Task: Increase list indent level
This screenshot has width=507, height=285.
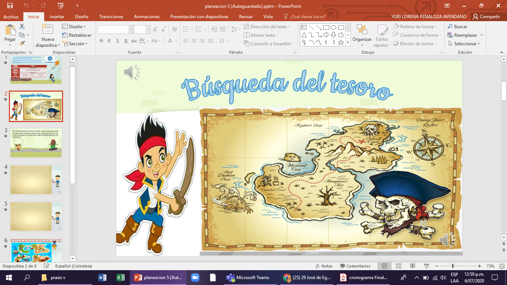Action: pos(223,29)
